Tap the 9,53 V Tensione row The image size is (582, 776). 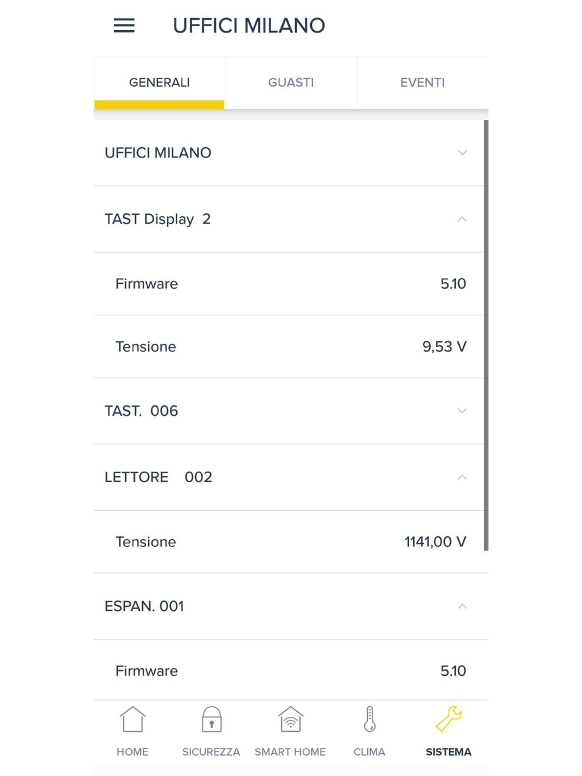[290, 347]
